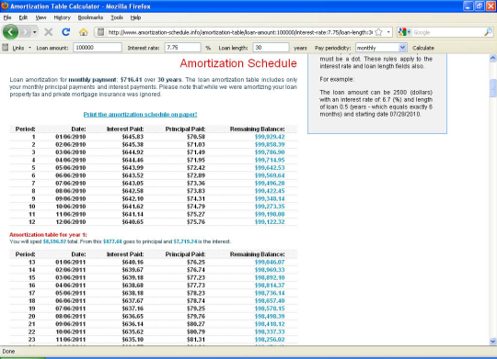
Task: Click the Forward navigation arrow
Action: tap(25, 32)
